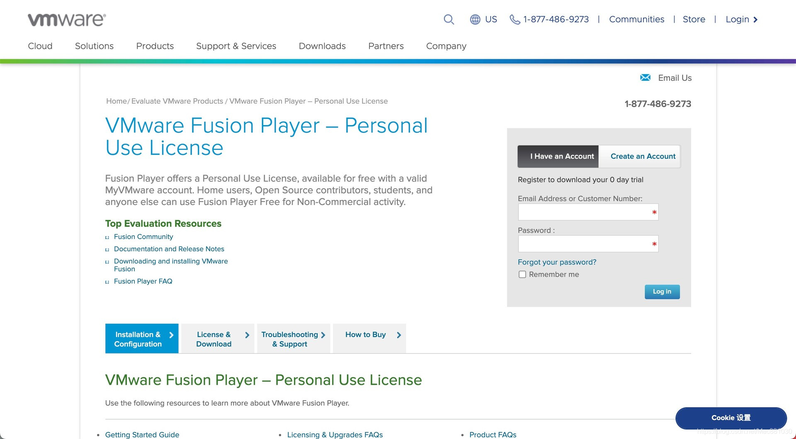This screenshot has width=796, height=439.
Task: Click the Email Us envelope icon
Action: tap(645, 77)
